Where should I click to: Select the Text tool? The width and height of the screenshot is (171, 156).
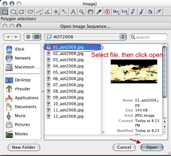[73, 12]
